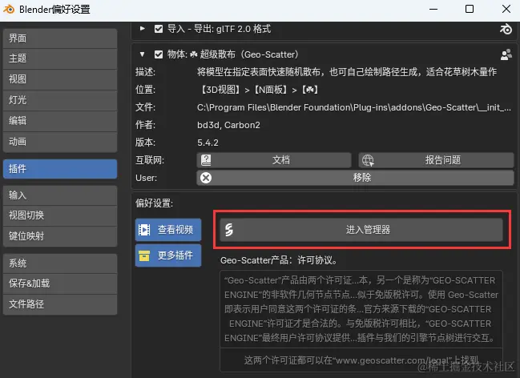The width and height of the screenshot is (520, 378).
Task: Click the box icon in 更多插件
Action: [144, 255]
